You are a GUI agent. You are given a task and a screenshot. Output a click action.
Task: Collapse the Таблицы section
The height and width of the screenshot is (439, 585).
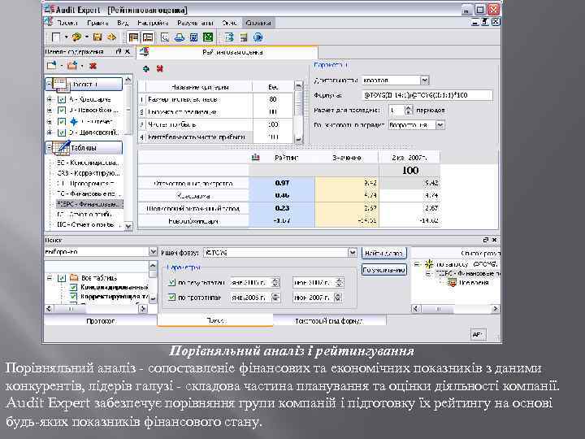click(50, 148)
